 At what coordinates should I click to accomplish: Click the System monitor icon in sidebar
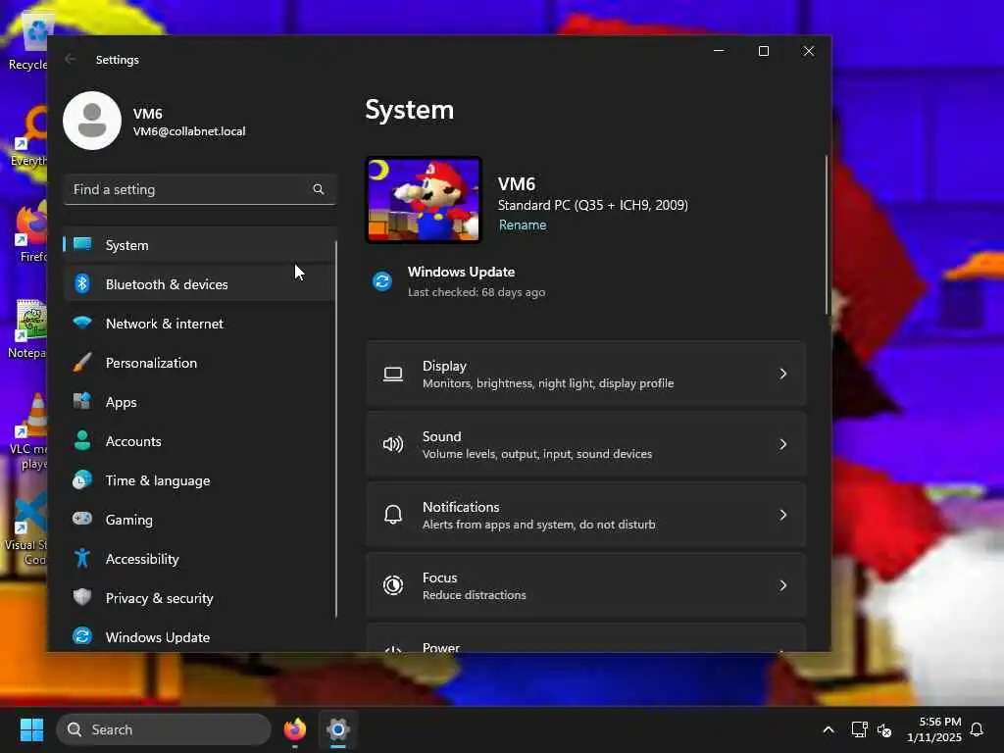82,244
